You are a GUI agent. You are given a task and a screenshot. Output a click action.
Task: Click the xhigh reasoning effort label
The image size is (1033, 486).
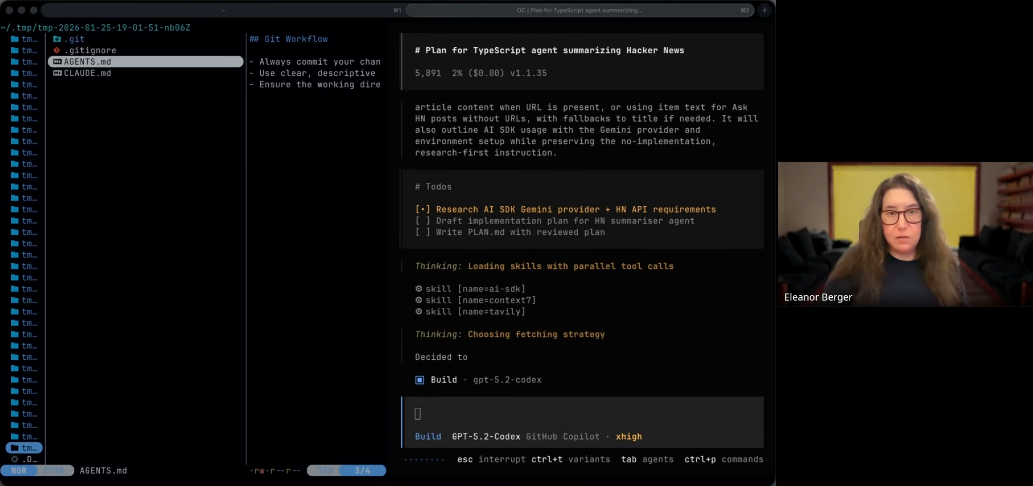pyautogui.click(x=628, y=436)
